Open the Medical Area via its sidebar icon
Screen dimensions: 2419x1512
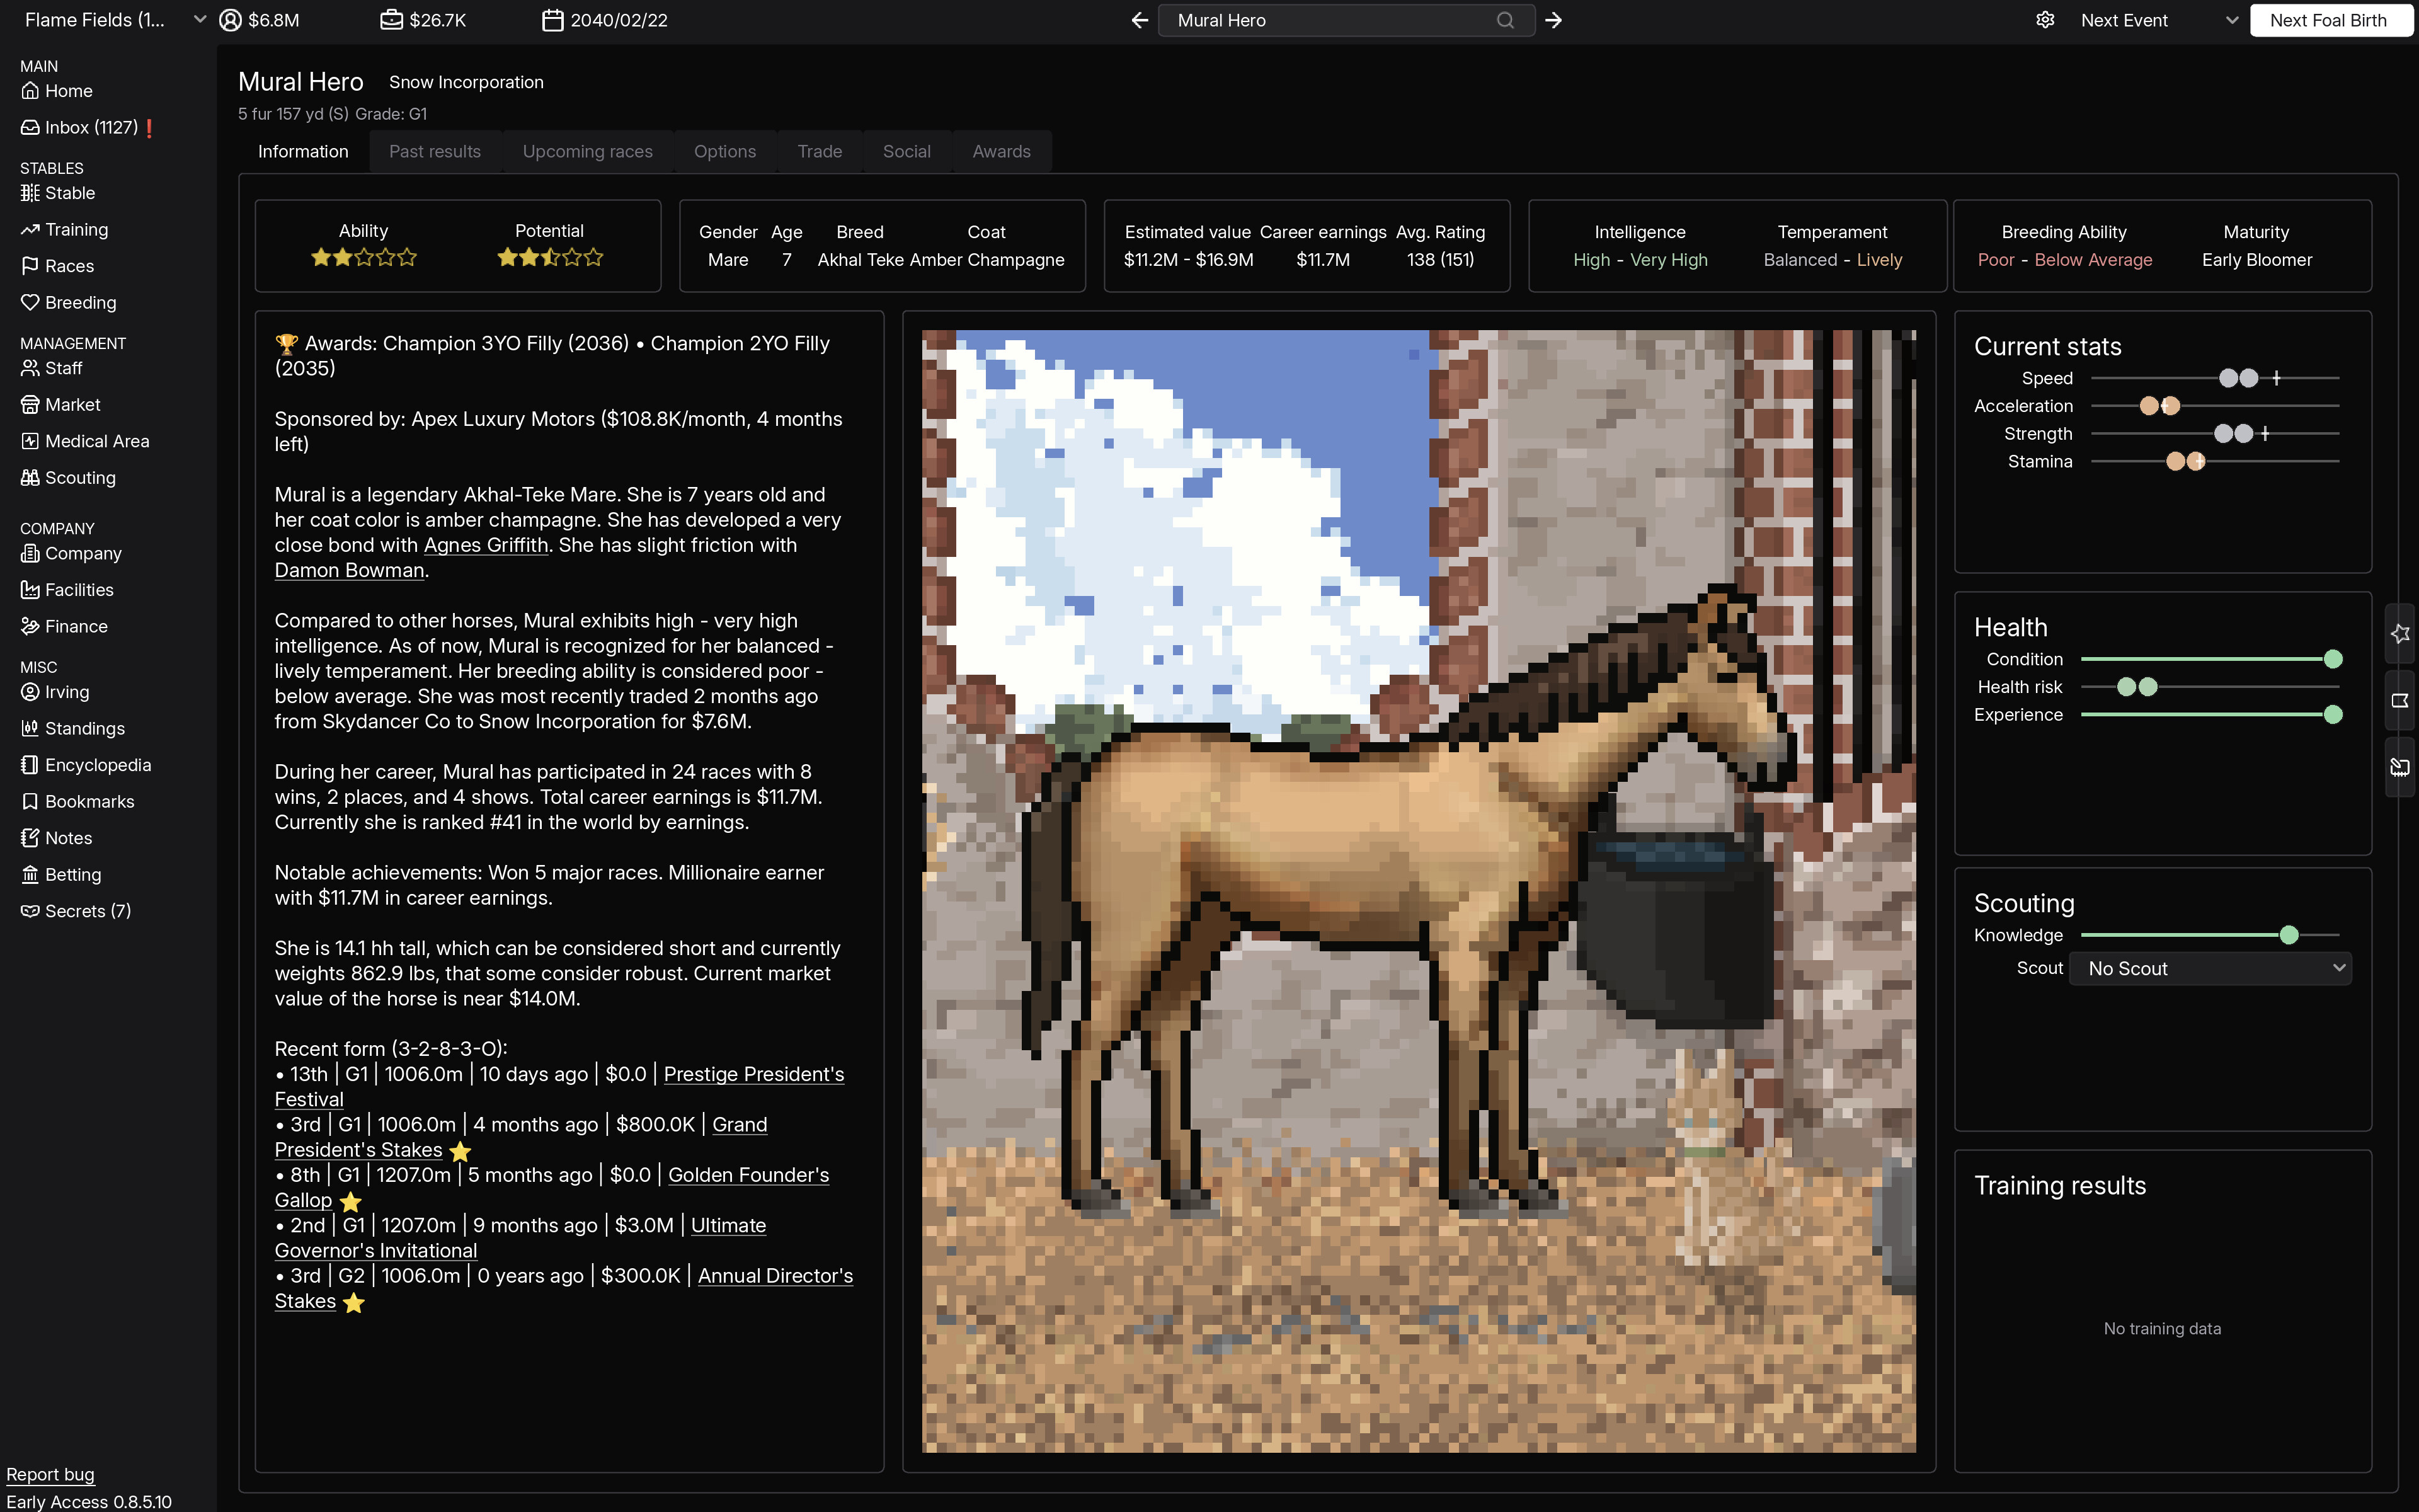tap(31, 440)
